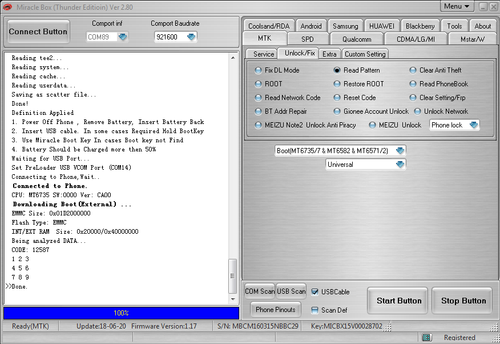Select Clear Setting/Frp radio button
The image size is (500, 344).
[x=413, y=98]
